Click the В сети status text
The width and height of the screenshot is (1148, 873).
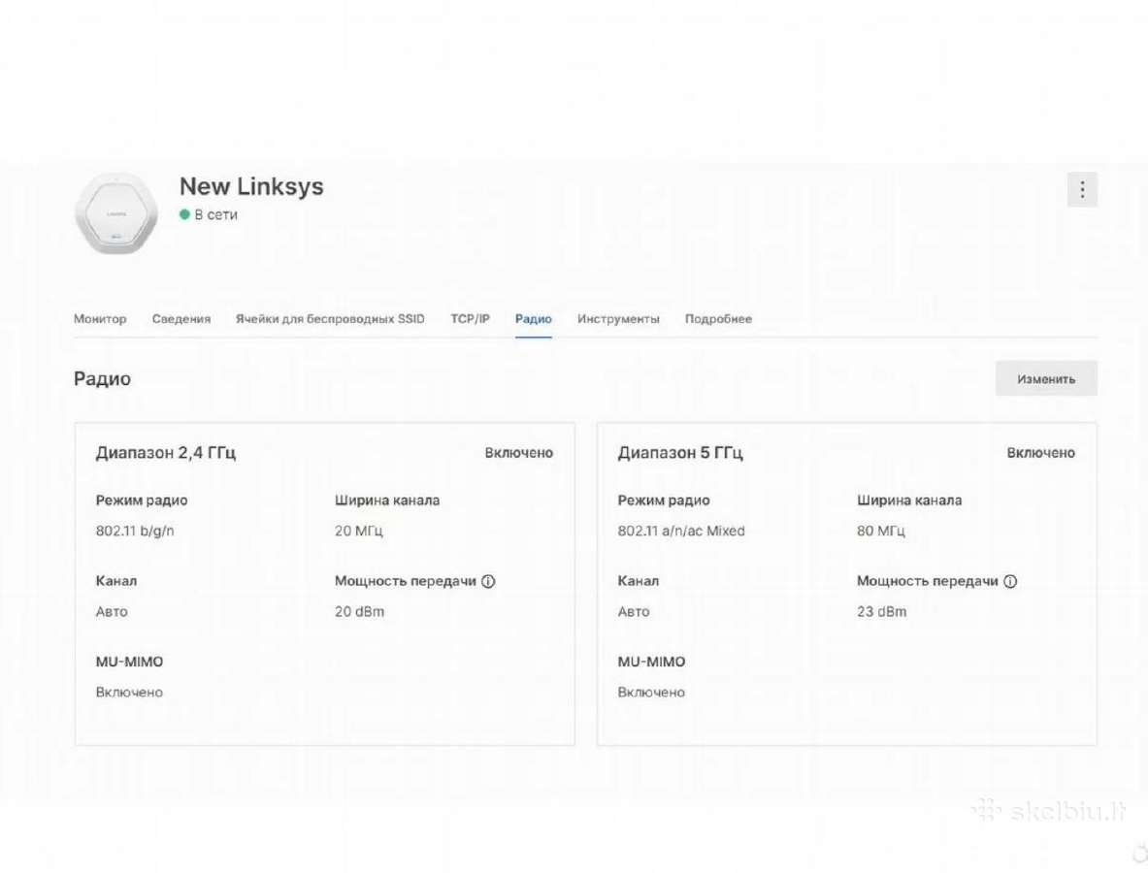click(216, 214)
